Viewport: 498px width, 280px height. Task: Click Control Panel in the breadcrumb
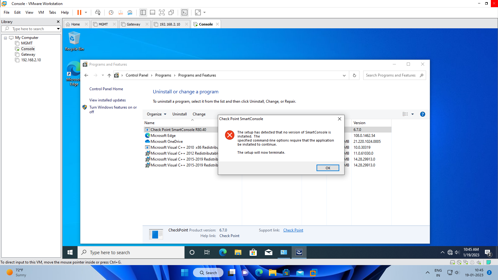(137, 75)
